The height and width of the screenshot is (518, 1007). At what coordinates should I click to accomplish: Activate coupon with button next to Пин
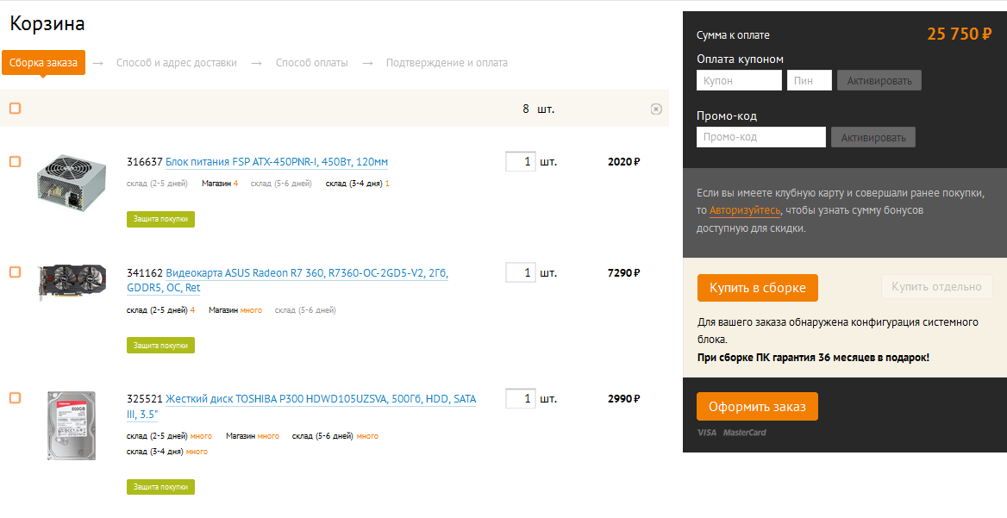[879, 81]
